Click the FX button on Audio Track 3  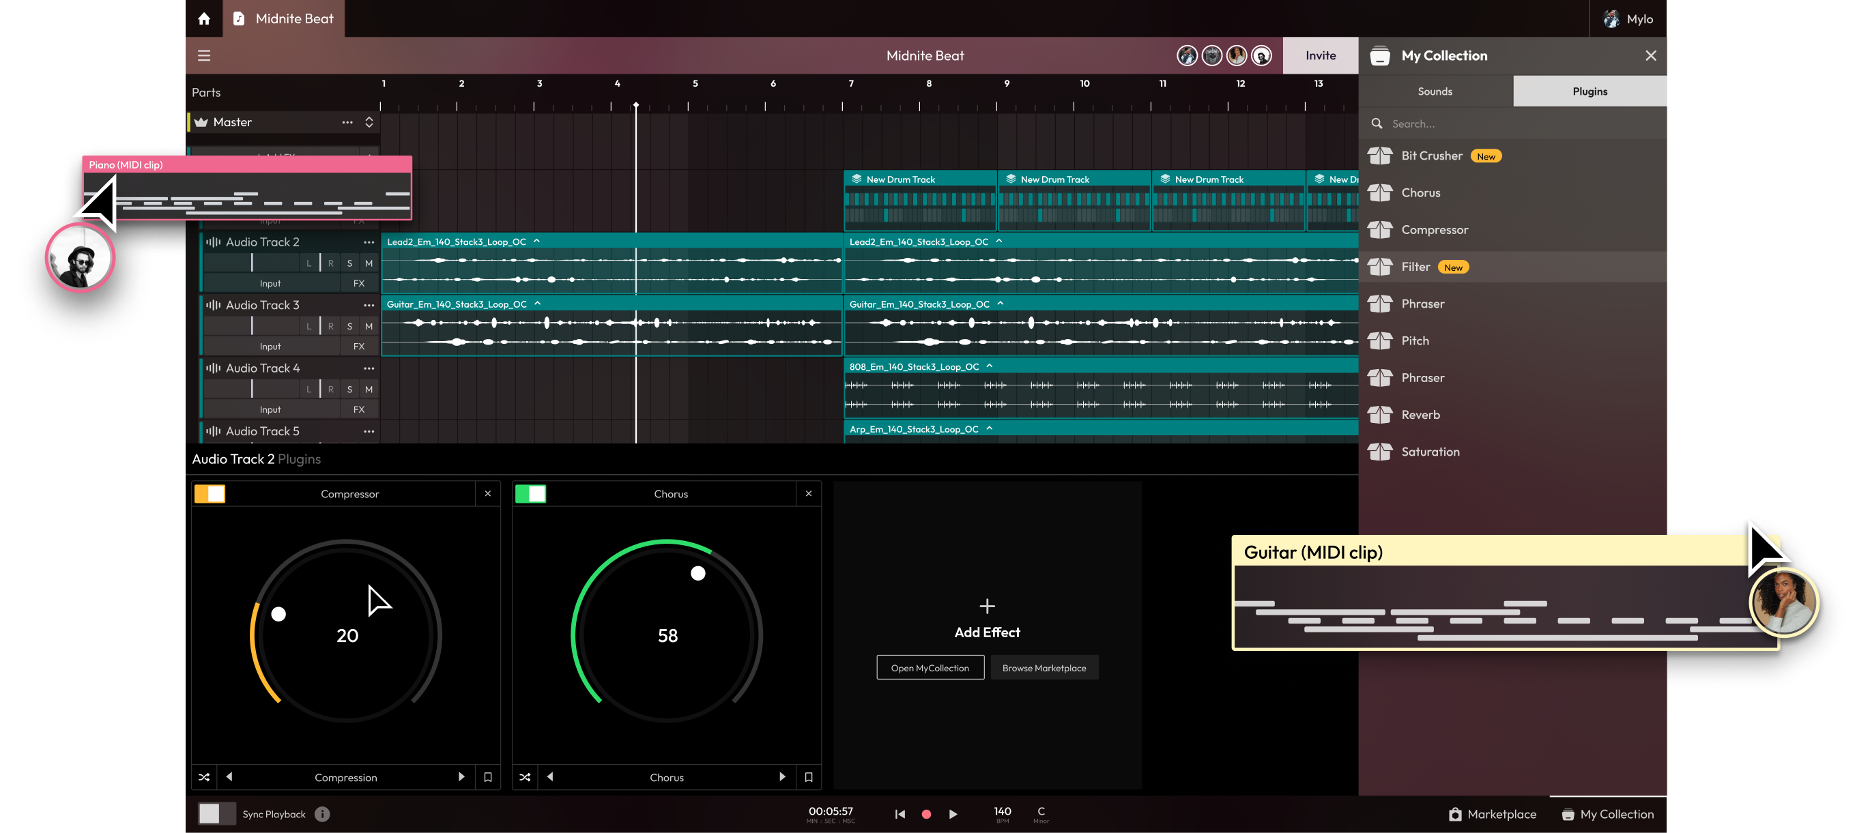click(x=358, y=347)
